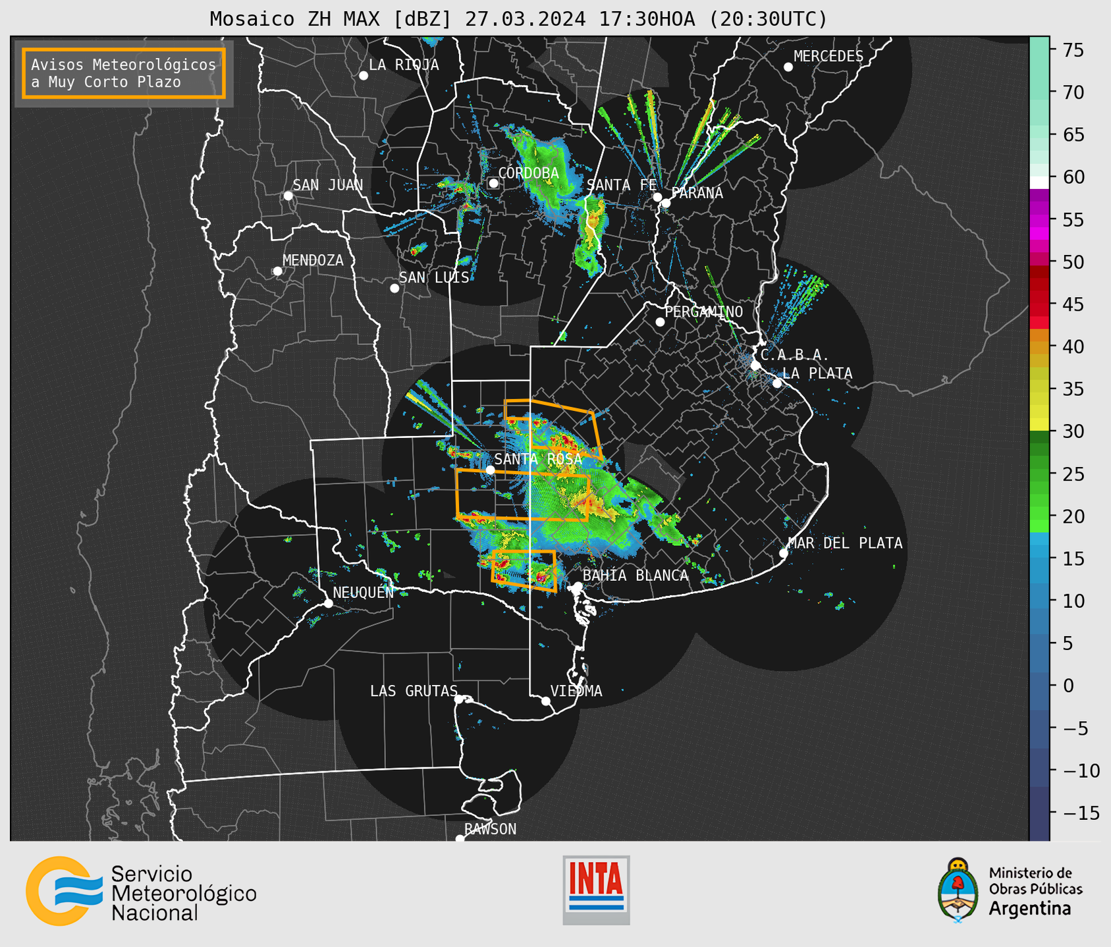Click the 30 dBZ label on color scale
This screenshot has width=1111, height=947.
[1073, 431]
